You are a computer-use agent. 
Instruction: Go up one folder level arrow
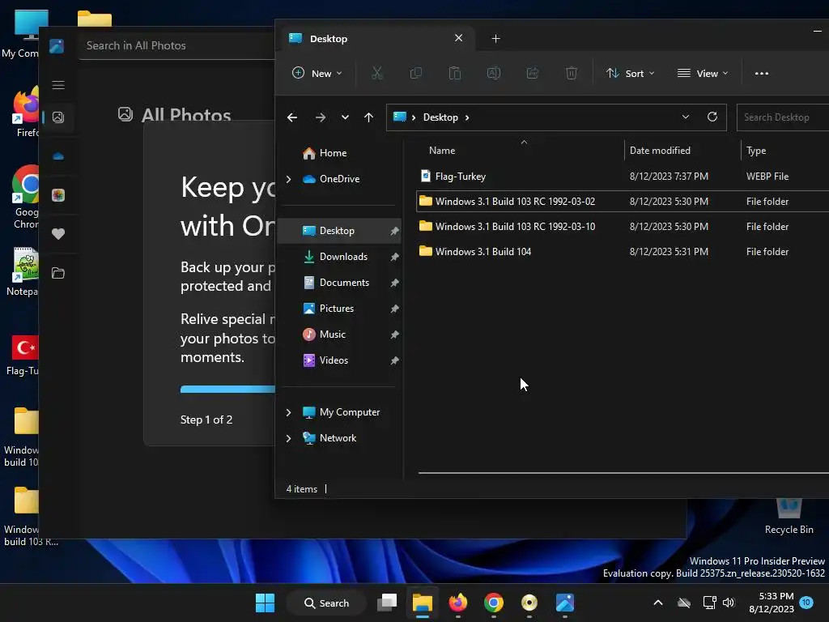pos(368,117)
